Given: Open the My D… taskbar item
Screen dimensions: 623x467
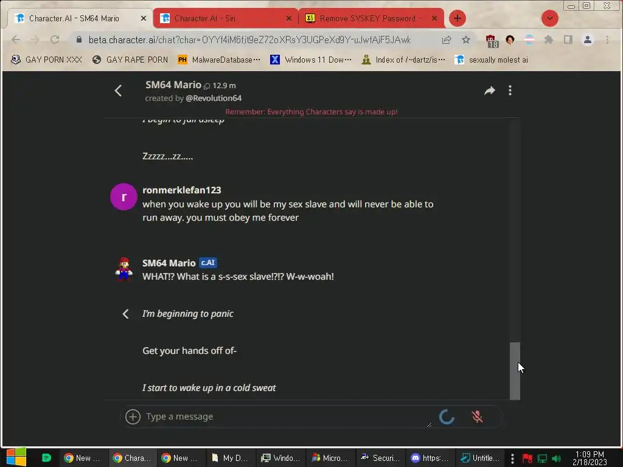Looking at the screenshot, I should point(231,458).
